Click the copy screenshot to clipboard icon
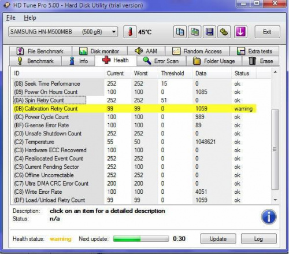Viewport: 289px width, 254px height. click(x=195, y=32)
